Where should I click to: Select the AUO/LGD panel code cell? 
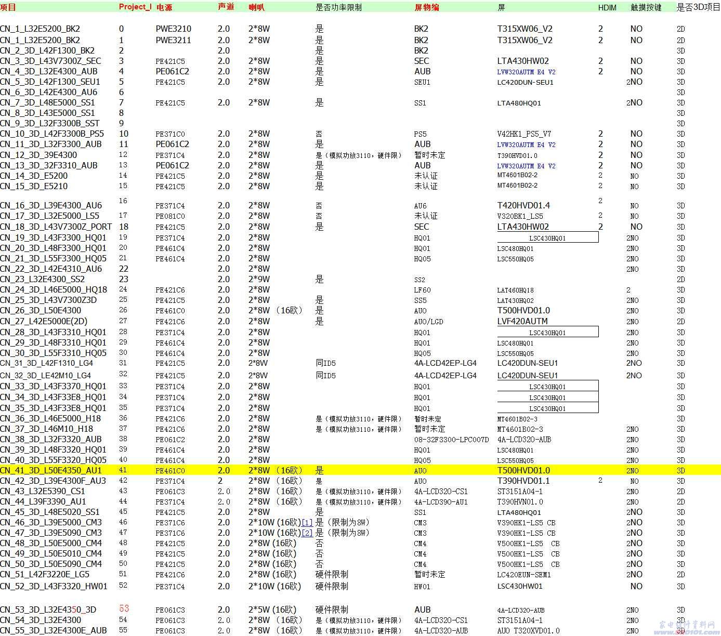428,322
